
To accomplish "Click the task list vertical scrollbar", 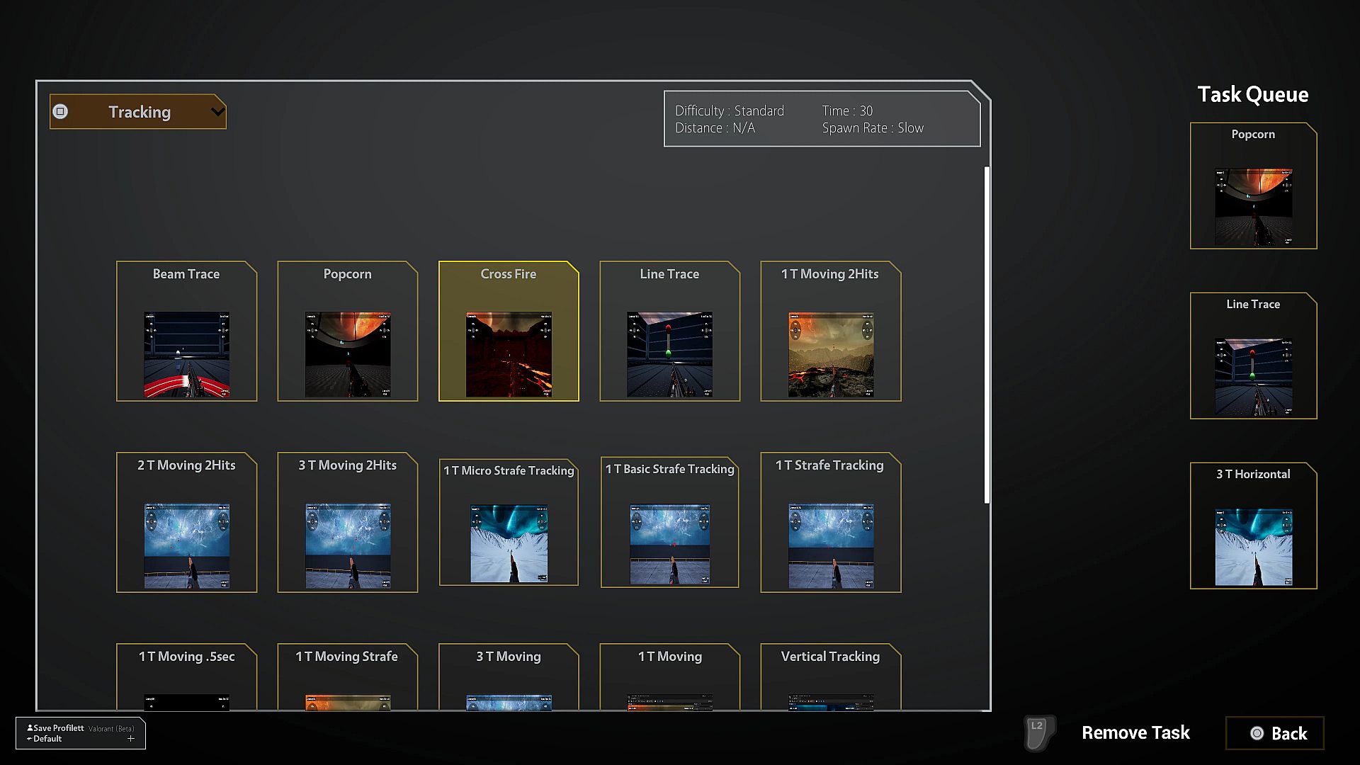I will tap(987, 334).
